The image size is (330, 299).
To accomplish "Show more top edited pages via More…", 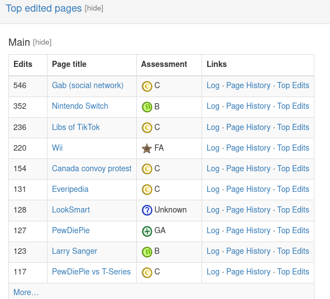I will point(26,292).
